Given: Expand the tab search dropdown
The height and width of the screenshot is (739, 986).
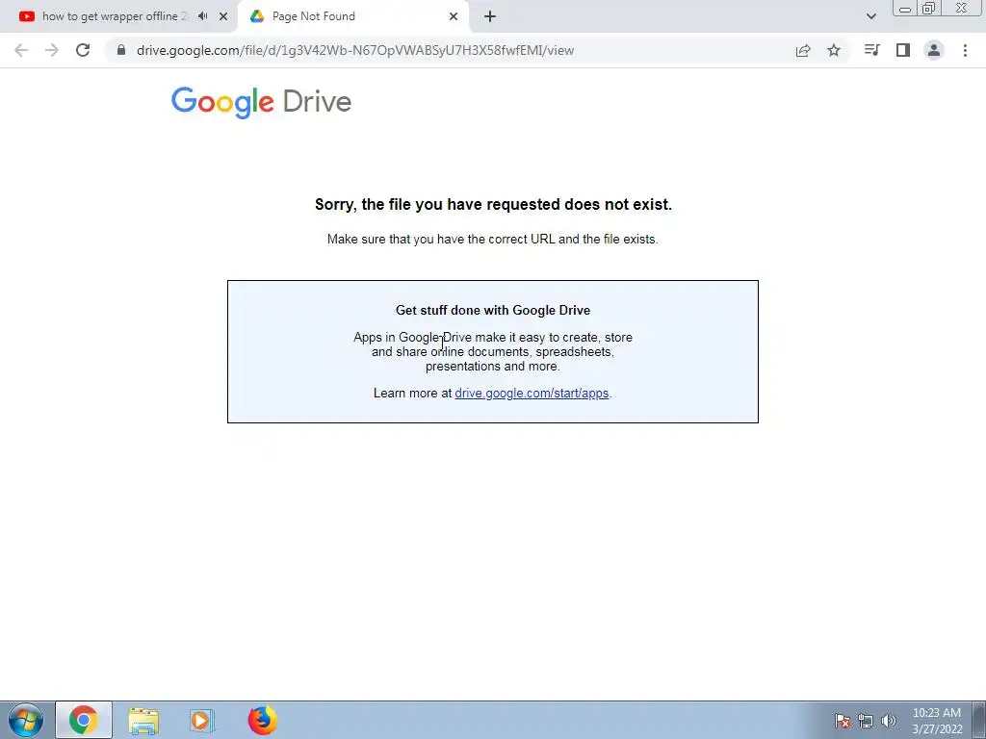Looking at the screenshot, I should (870, 16).
